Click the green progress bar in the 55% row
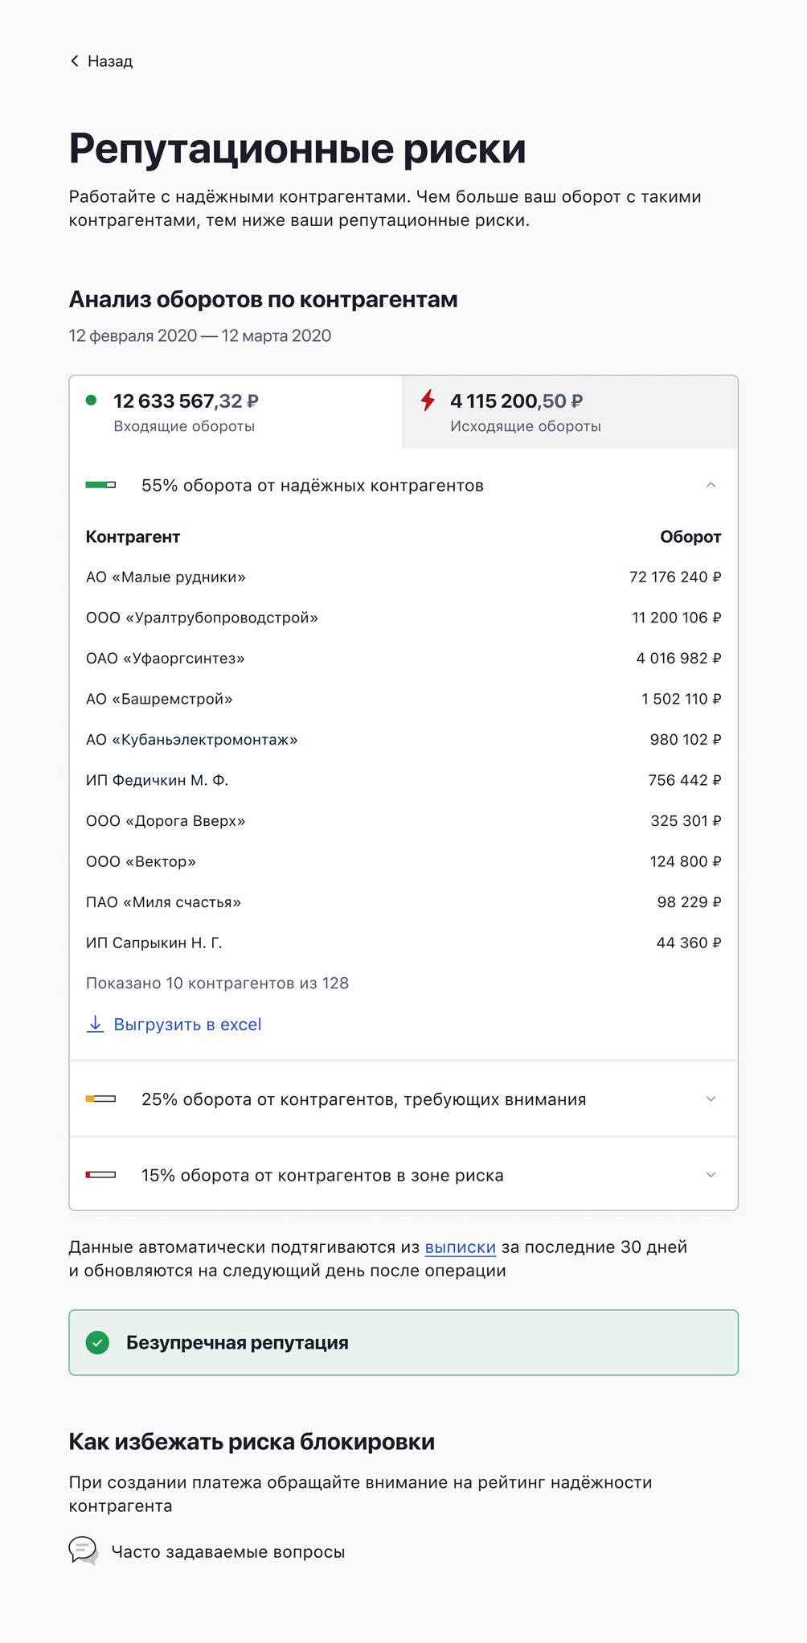The image size is (807, 1643). [101, 485]
